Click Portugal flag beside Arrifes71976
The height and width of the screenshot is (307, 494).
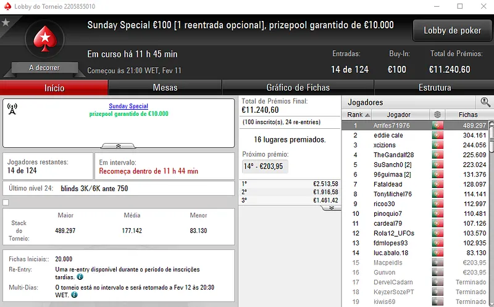438,125
